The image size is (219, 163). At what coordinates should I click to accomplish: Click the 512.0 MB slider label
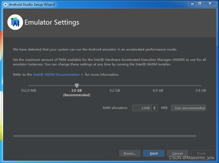coord(29,91)
